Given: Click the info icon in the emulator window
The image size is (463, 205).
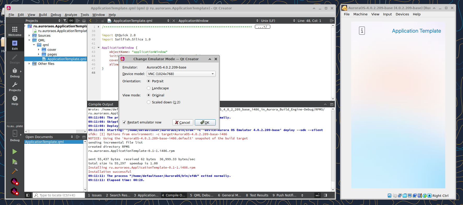Looking at the screenshot, I should pyautogui.click(x=362, y=31).
